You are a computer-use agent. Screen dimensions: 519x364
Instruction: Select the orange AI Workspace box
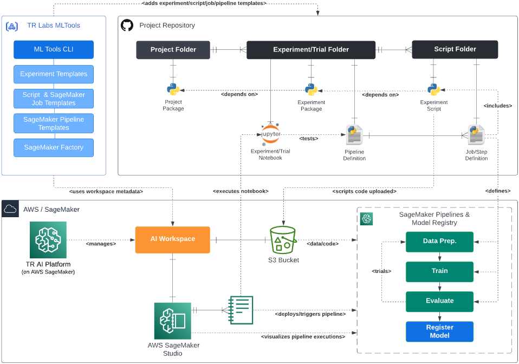click(172, 239)
